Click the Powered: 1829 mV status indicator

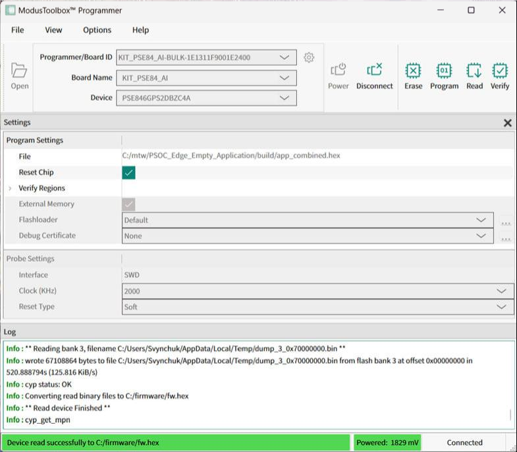click(387, 442)
